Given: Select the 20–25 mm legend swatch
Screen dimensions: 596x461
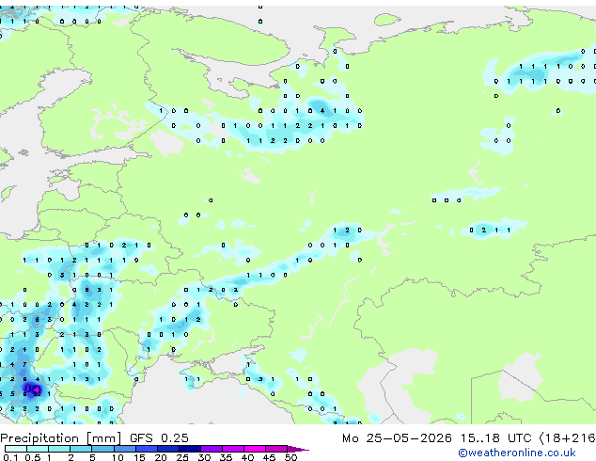Looking at the screenshot, I should point(168,449).
